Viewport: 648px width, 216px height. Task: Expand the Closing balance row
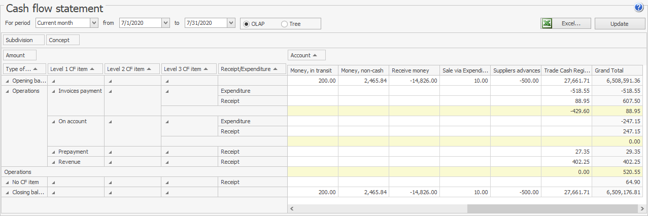(x=7, y=192)
